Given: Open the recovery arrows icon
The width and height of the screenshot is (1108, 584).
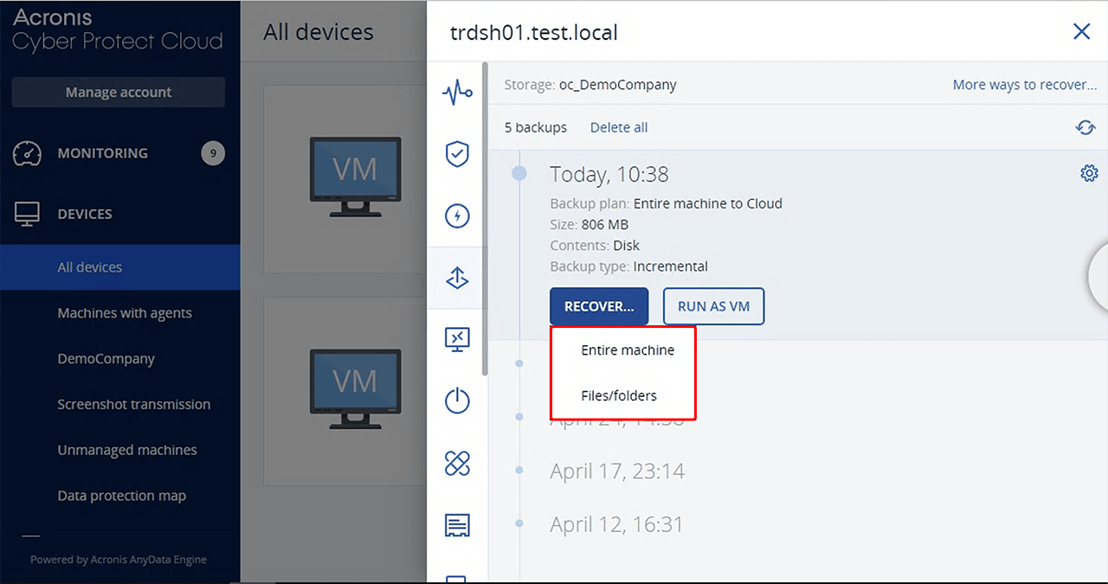Looking at the screenshot, I should point(457,278).
